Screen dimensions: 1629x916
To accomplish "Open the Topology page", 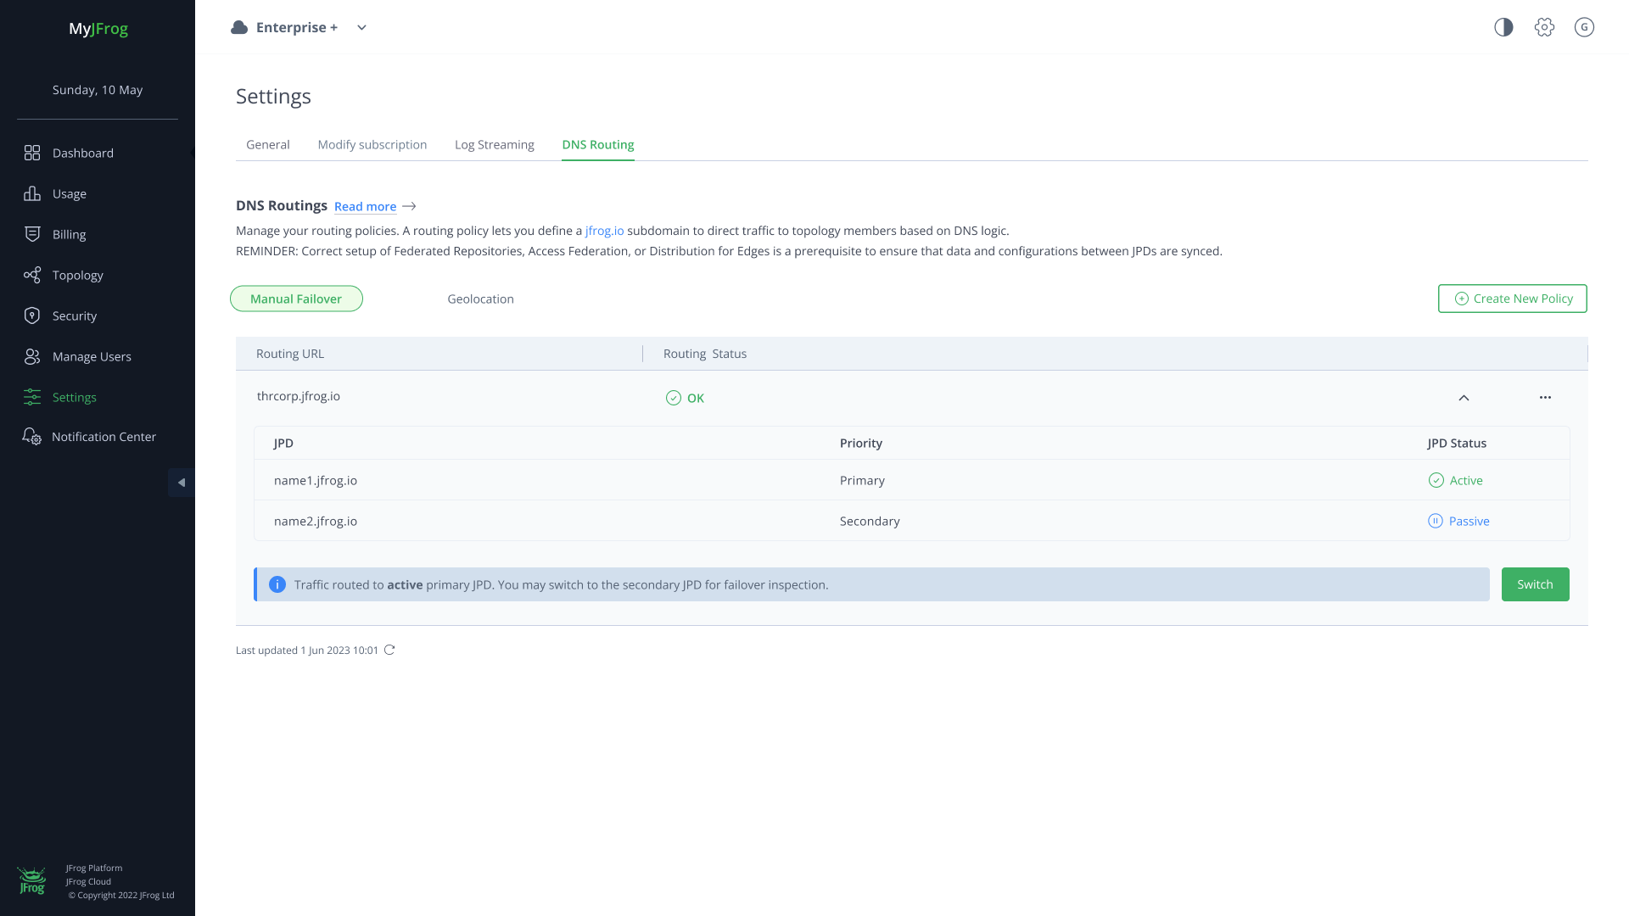I will click(77, 275).
